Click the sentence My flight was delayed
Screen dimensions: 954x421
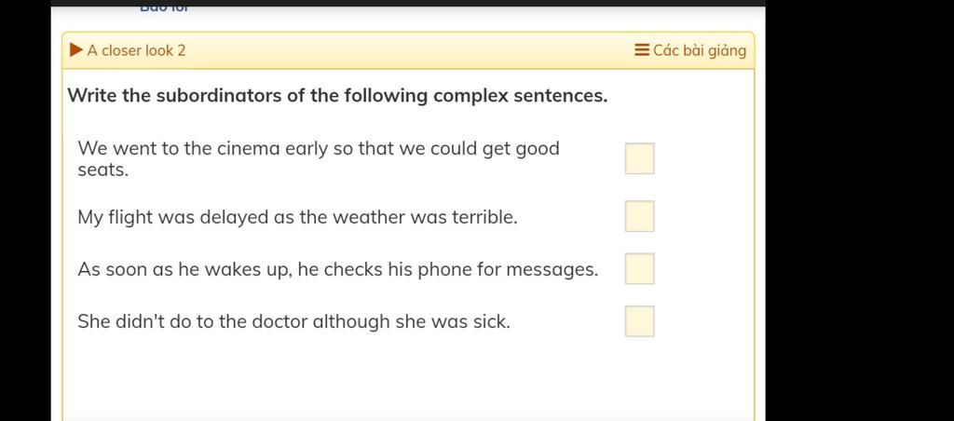tap(297, 217)
